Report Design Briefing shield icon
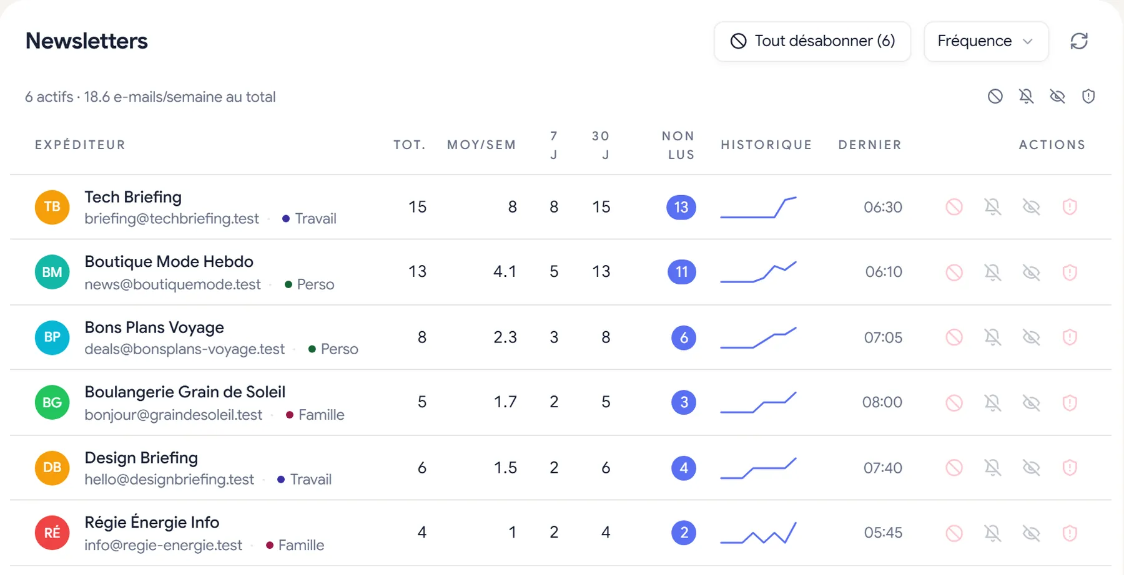 click(x=1070, y=468)
